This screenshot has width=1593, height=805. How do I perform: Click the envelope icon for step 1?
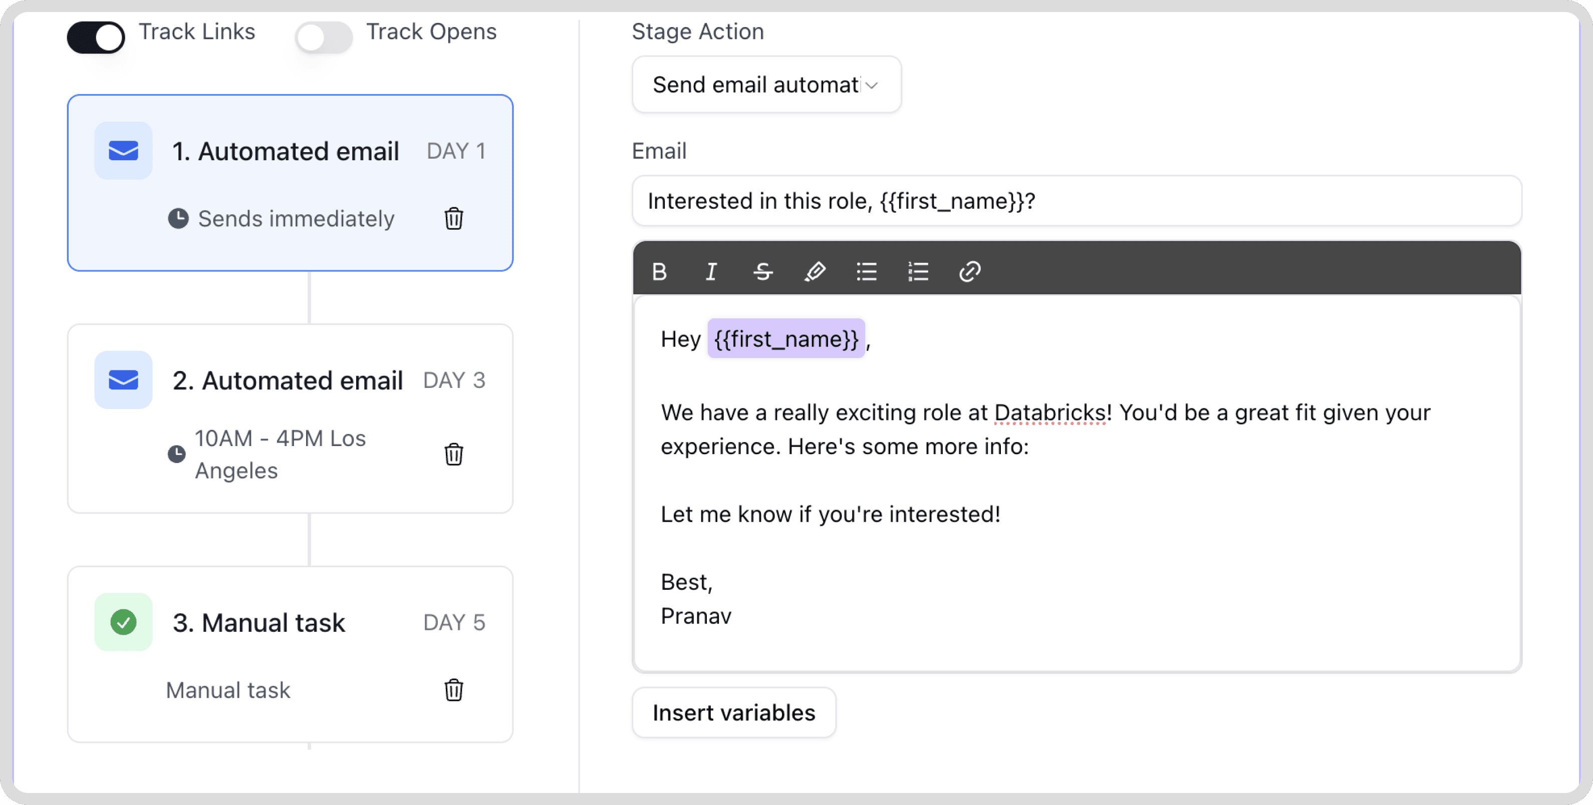click(x=123, y=151)
